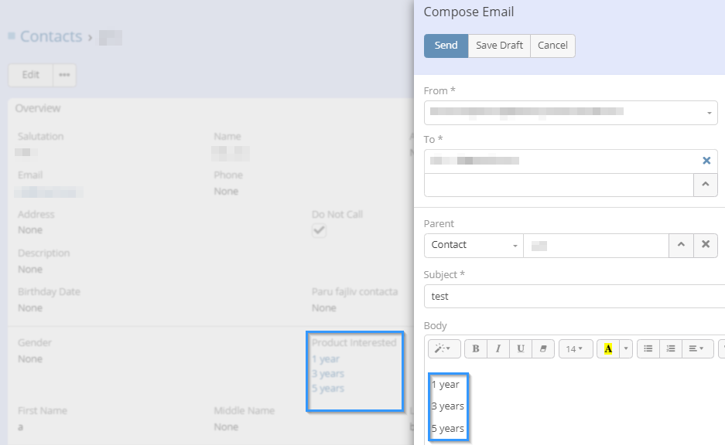Insert an unordered bullet list
Viewport: 725px width, 445px height.
[x=648, y=348]
